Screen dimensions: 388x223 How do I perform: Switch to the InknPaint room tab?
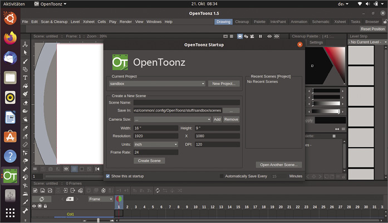coord(278,22)
